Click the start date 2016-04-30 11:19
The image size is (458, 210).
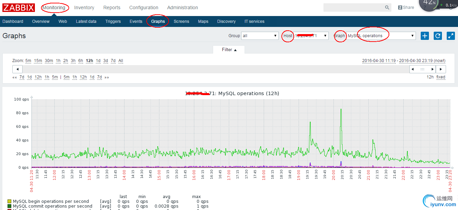pyautogui.click(x=379, y=61)
